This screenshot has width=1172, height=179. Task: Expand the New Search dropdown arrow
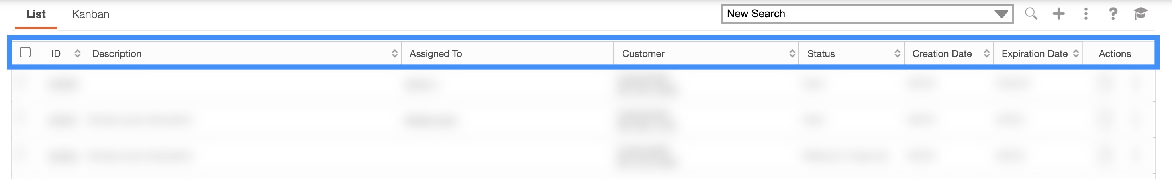tap(1001, 14)
